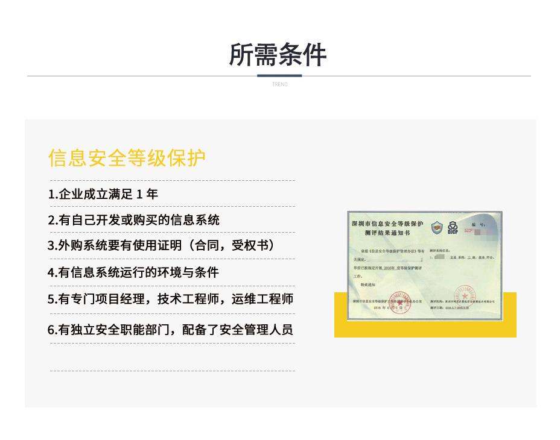The width and height of the screenshot is (560, 440).
Task: Select condition 6 有独立安全职能部门
Action: click(x=171, y=330)
